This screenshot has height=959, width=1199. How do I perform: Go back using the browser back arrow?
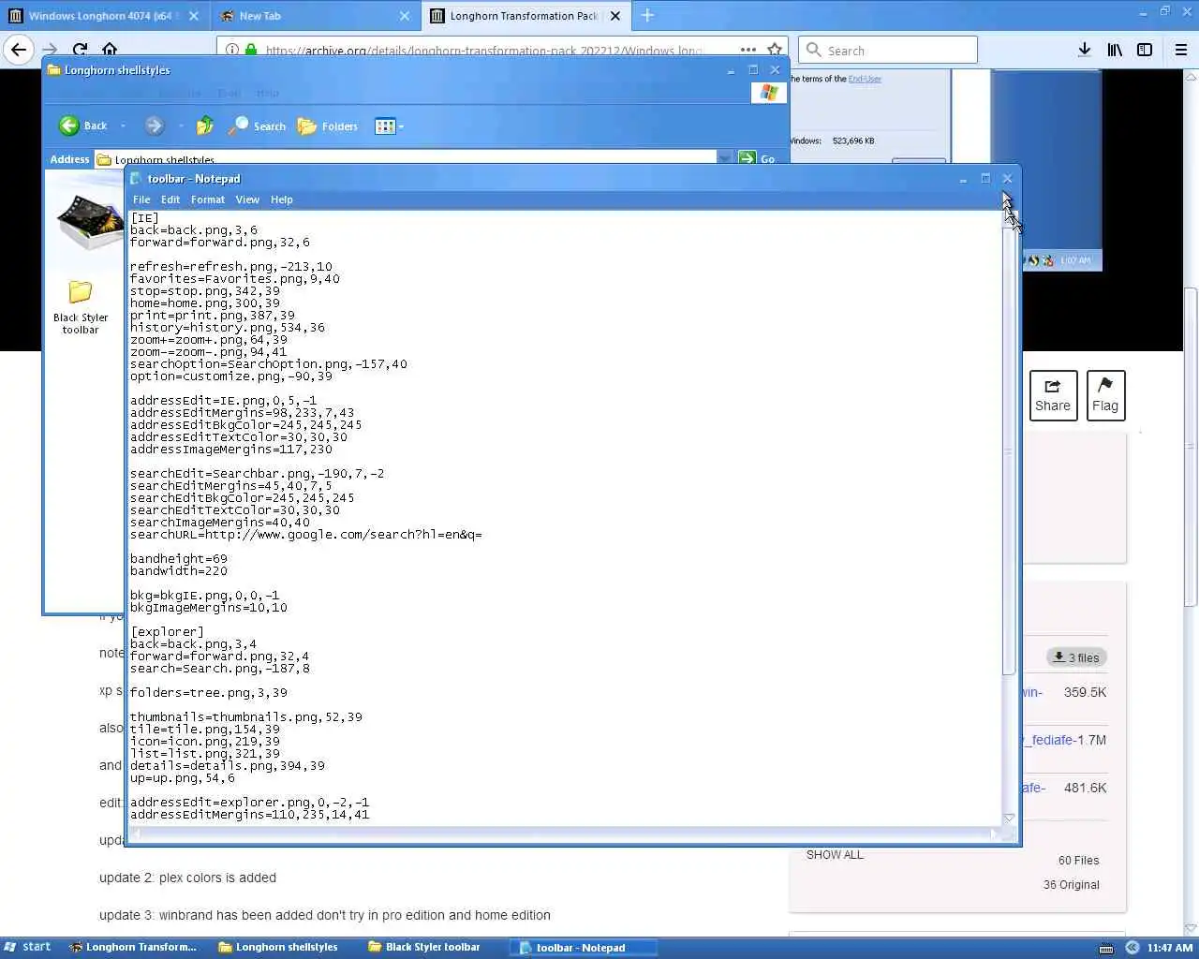pyautogui.click(x=19, y=50)
